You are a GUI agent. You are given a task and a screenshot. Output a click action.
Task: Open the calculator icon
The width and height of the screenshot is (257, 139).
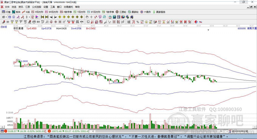[x=114, y=17]
